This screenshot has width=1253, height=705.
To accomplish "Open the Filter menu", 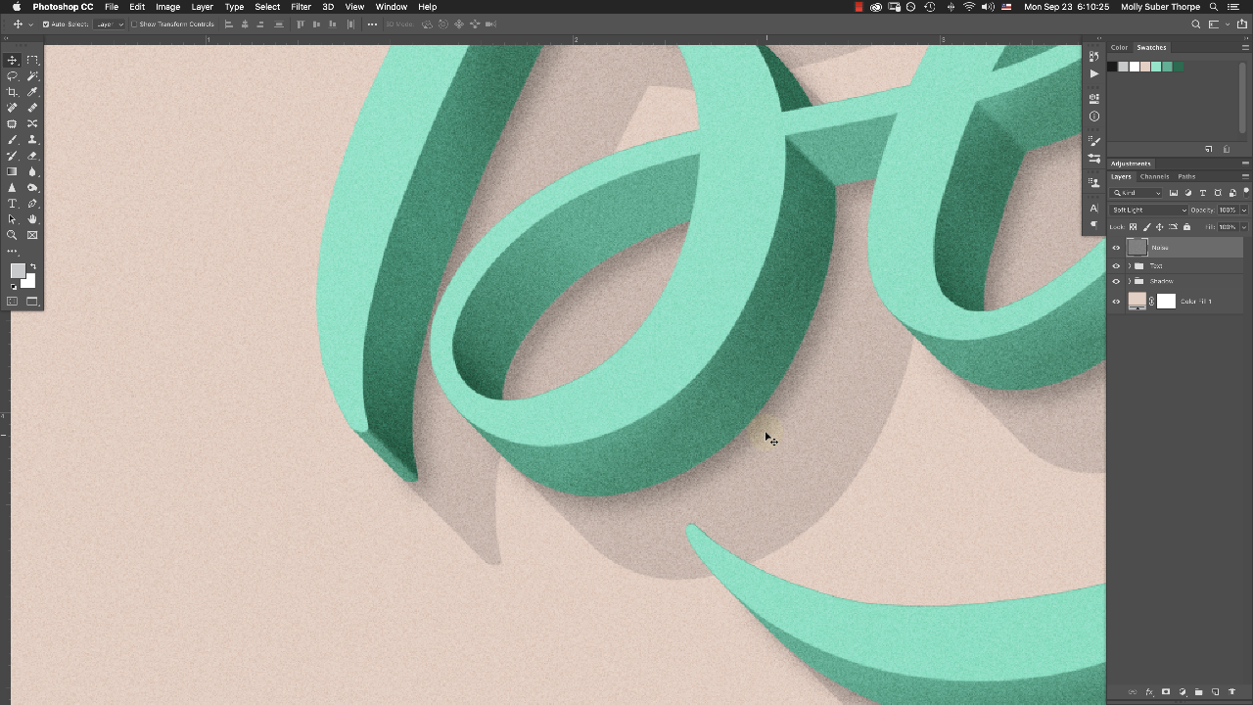I will (x=301, y=7).
